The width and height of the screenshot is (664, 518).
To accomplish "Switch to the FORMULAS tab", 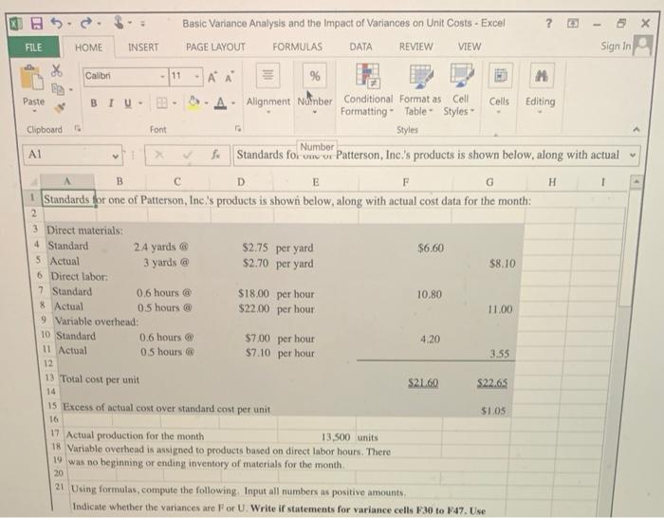I will 297,46.
